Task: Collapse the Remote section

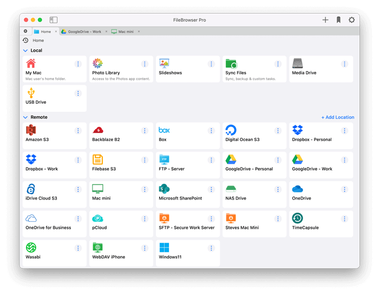Action: 25,117
